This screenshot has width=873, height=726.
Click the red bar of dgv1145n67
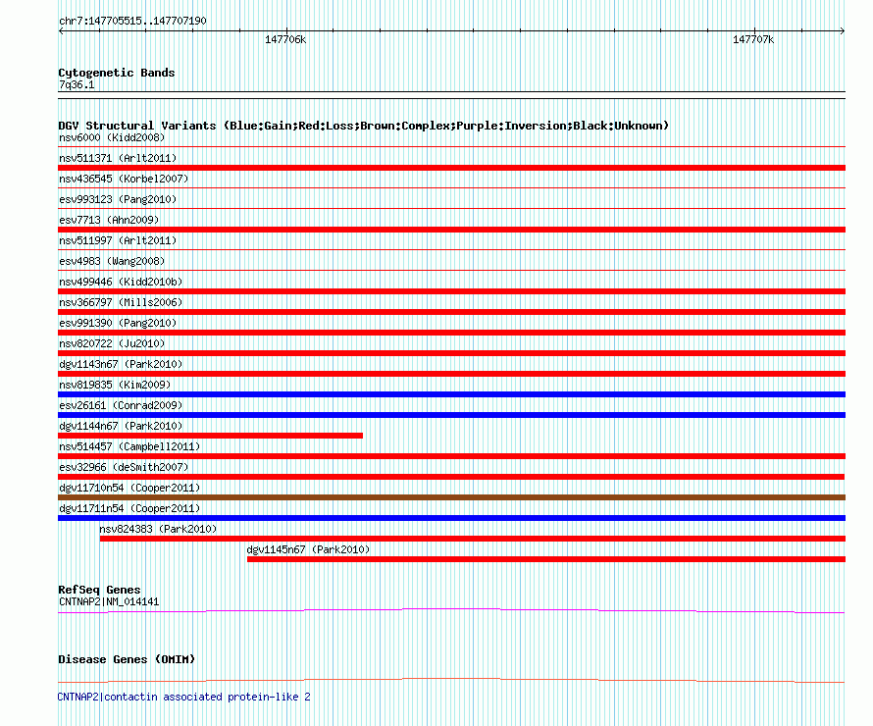pos(546,559)
